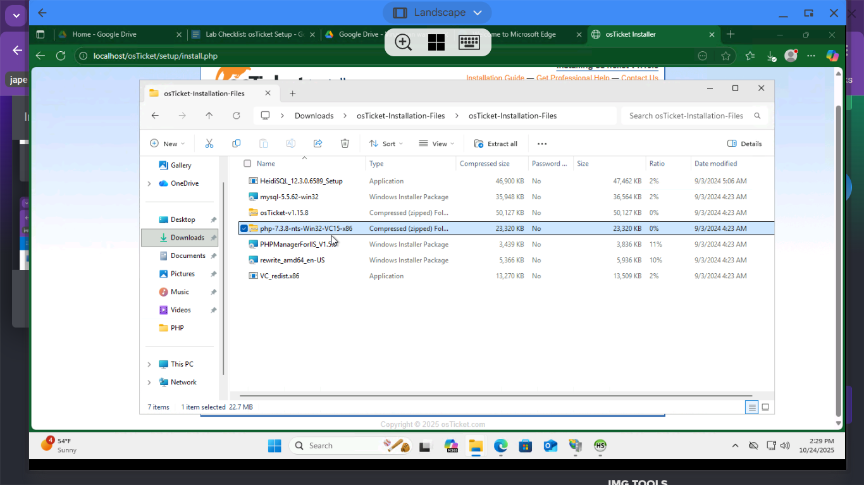
Task: Click the Extract all button
Action: 496,144
